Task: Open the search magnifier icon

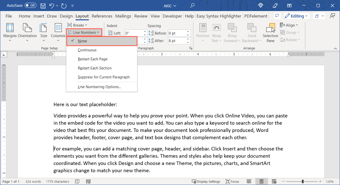Action: (x=192, y=6)
